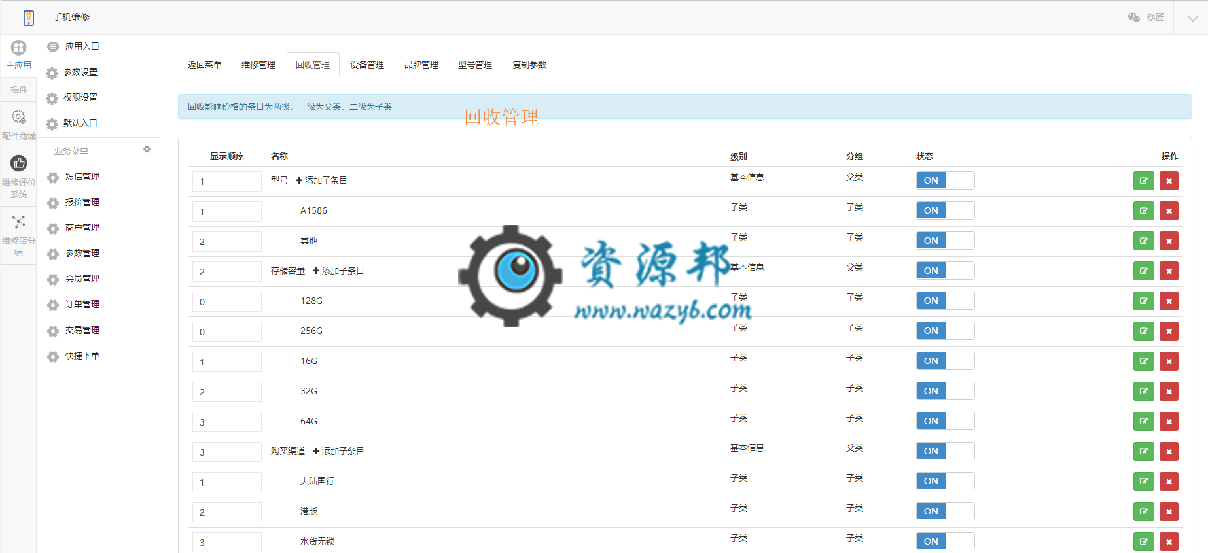Open 会员管理 in the sidebar

point(82,278)
